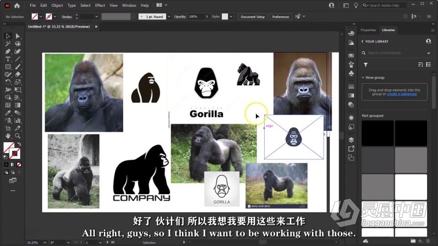Select the Free Transform tool
This screenshot has height=246, width=438.
pyautogui.click(x=18, y=90)
